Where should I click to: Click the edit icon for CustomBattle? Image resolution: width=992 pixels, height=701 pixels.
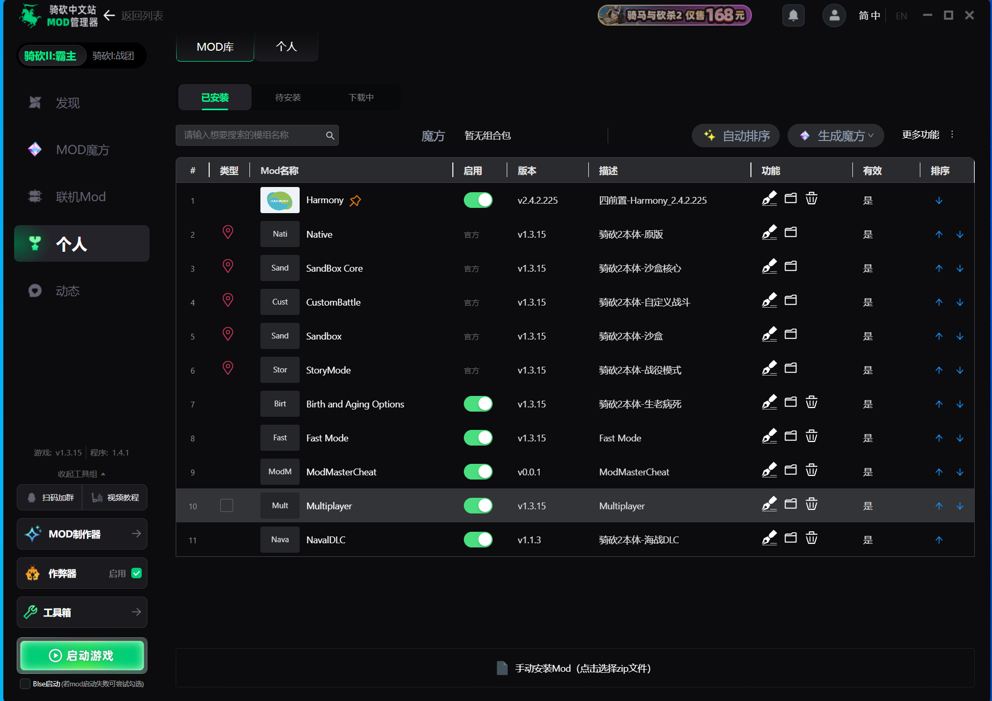769,300
